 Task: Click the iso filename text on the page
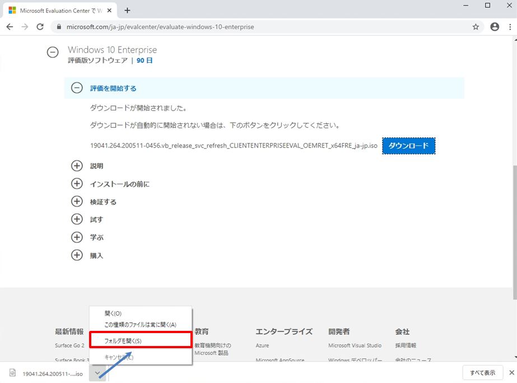click(x=234, y=146)
